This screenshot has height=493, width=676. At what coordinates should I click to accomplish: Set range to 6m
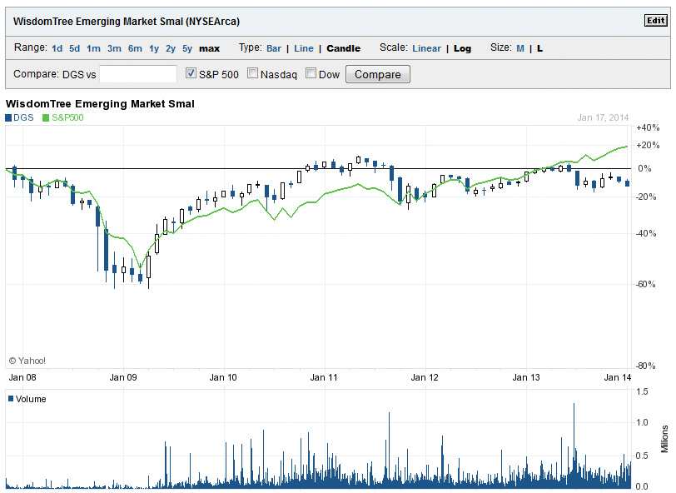point(135,48)
